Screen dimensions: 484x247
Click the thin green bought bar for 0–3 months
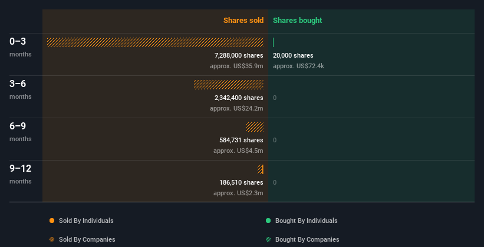(x=273, y=42)
